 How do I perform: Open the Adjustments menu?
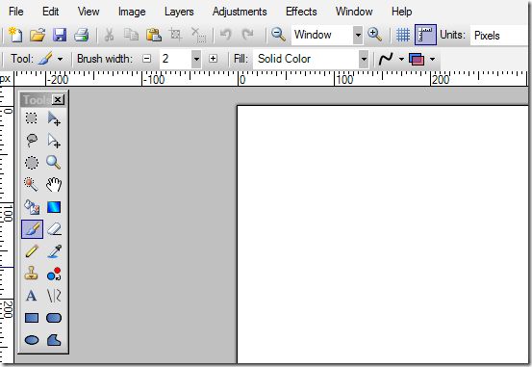tap(240, 12)
